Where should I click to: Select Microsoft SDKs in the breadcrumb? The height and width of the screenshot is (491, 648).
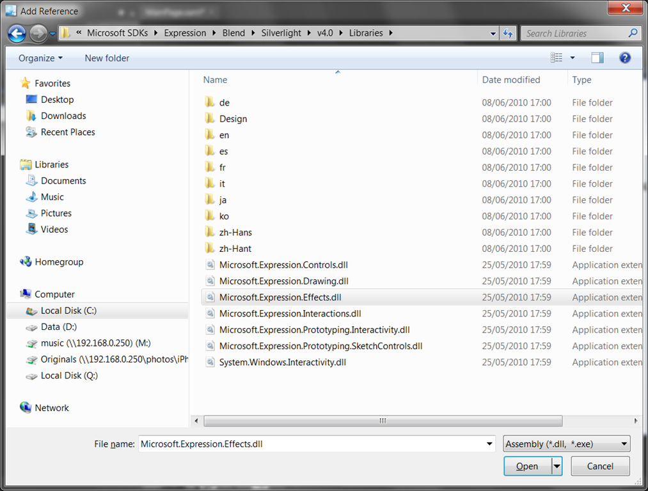(117, 33)
